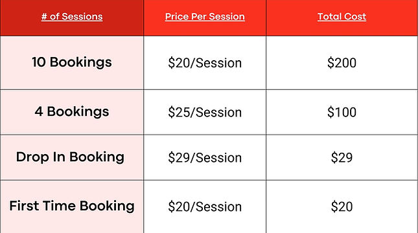
Task: Click the $25/Session price cell
Action: tap(205, 113)
